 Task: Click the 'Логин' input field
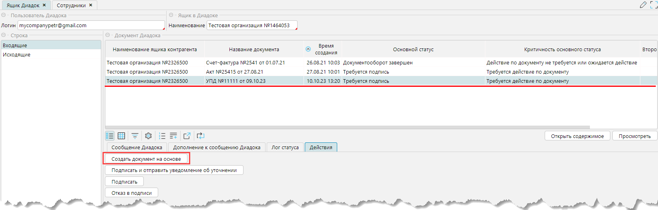coord(91,25)
